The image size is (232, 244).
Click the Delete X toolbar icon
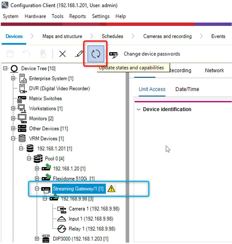coord(63,54)
